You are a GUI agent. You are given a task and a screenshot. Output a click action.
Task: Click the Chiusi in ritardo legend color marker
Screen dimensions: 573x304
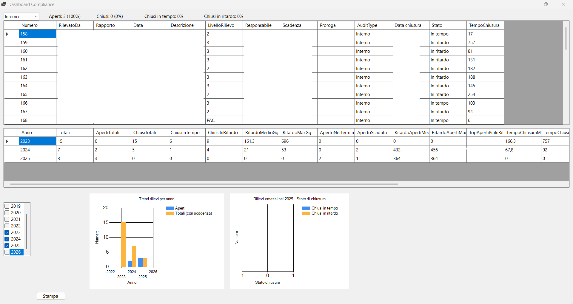click(x=306, y=213)
